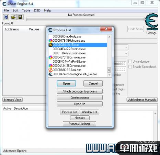Open the Help menu
The image size is (160, 155).
(48, 10)
